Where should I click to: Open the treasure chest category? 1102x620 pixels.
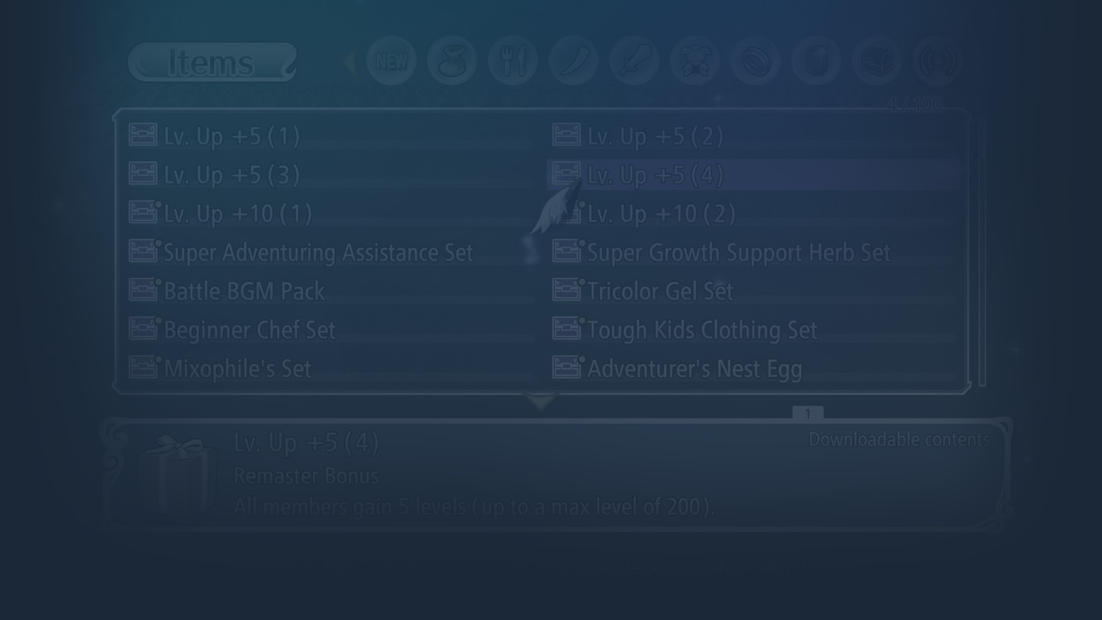[877, 61]
